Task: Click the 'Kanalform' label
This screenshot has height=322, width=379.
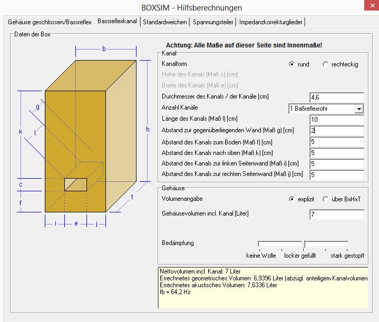Action: pos(174,64)
